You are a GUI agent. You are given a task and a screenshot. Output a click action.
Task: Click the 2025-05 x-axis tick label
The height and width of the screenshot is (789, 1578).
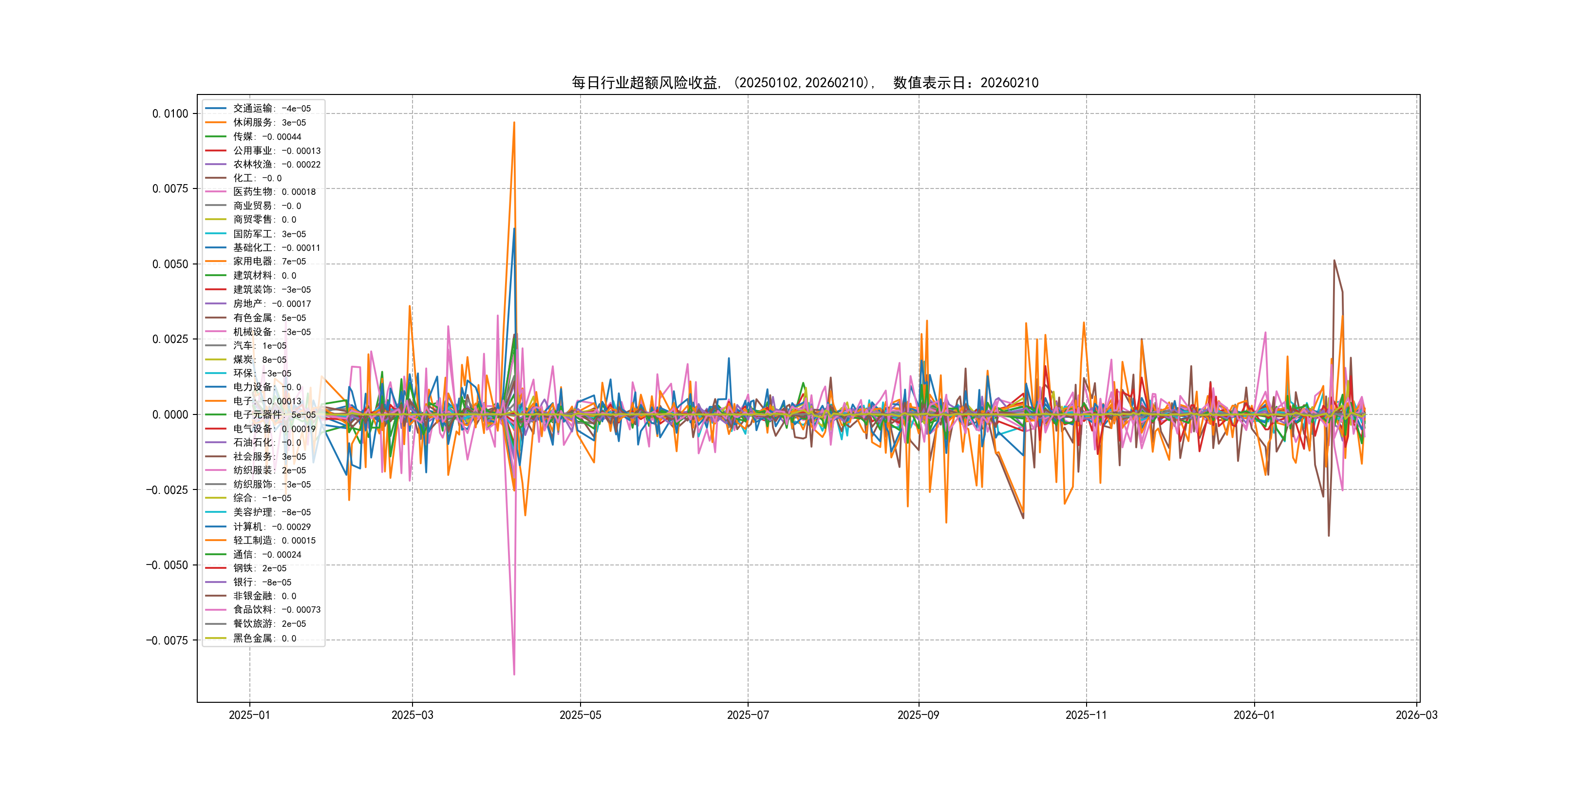click(580, 715)
